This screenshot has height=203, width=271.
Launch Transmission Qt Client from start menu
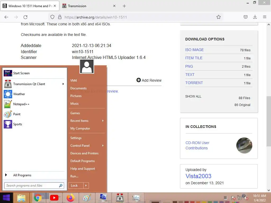coord(33,84)
